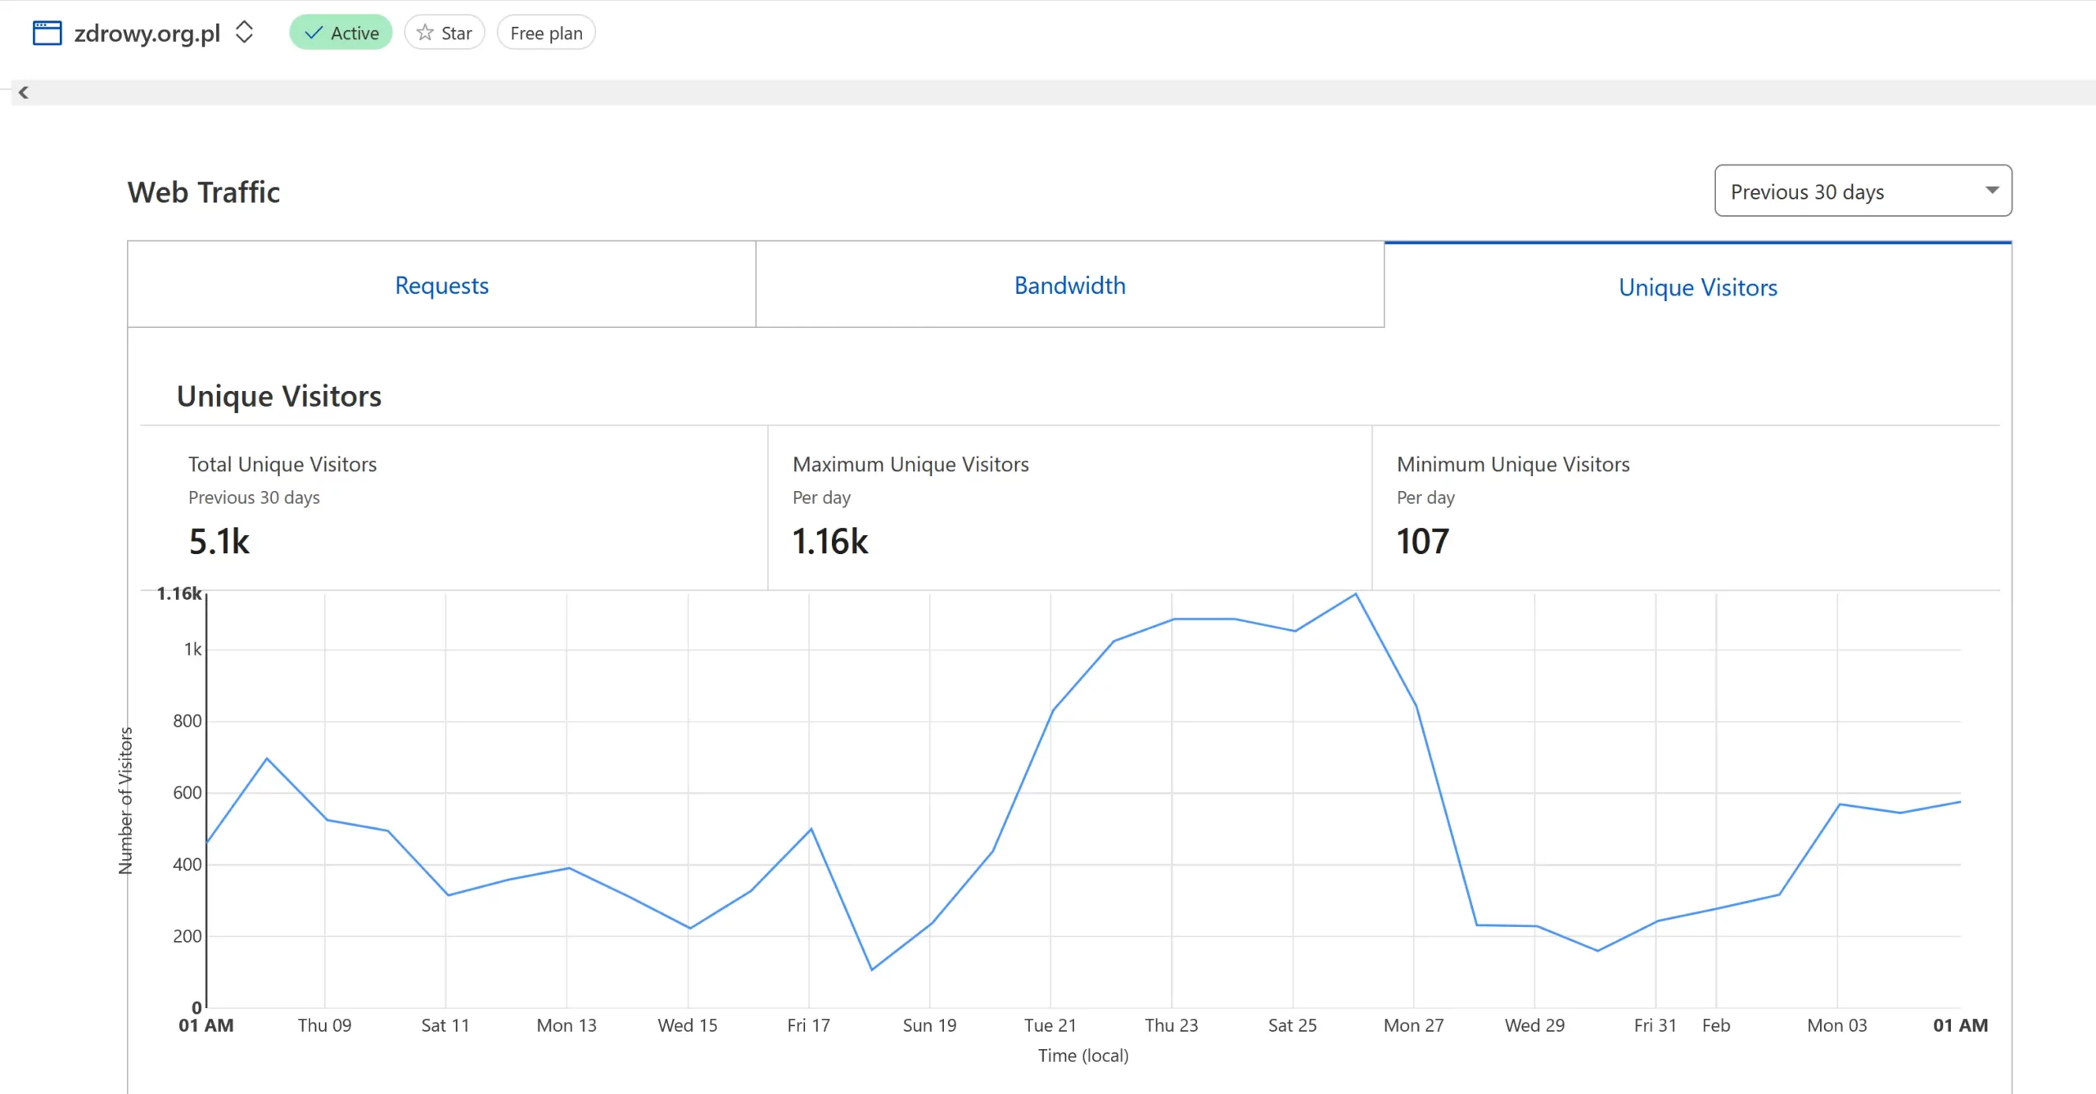Image resolution: width=2096 pixels, height=1094 pixels.
Task: Select the Unique Visitors tab
Action: (x=1697, y=287)
